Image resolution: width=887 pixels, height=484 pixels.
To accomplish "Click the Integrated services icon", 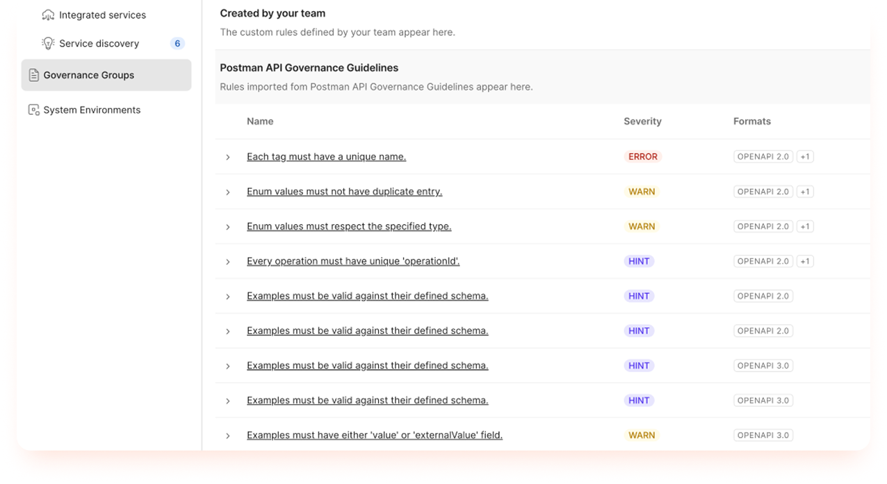I will tap(48, 15).
